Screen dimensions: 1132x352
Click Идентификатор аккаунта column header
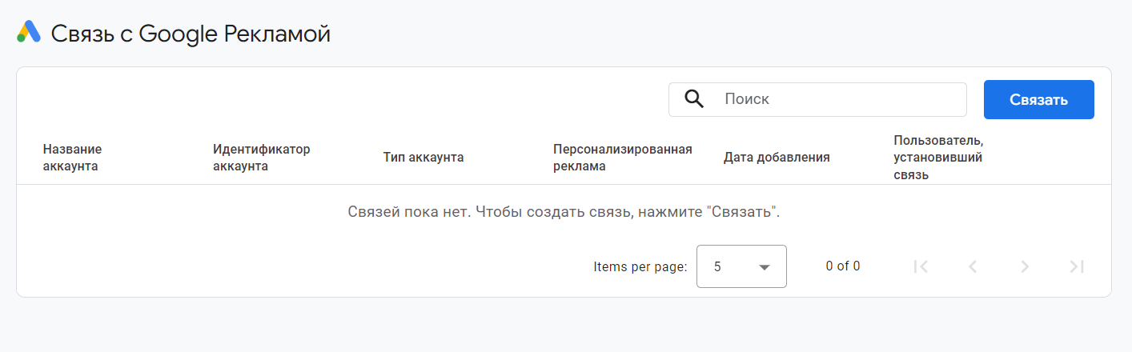coord(262,158)
